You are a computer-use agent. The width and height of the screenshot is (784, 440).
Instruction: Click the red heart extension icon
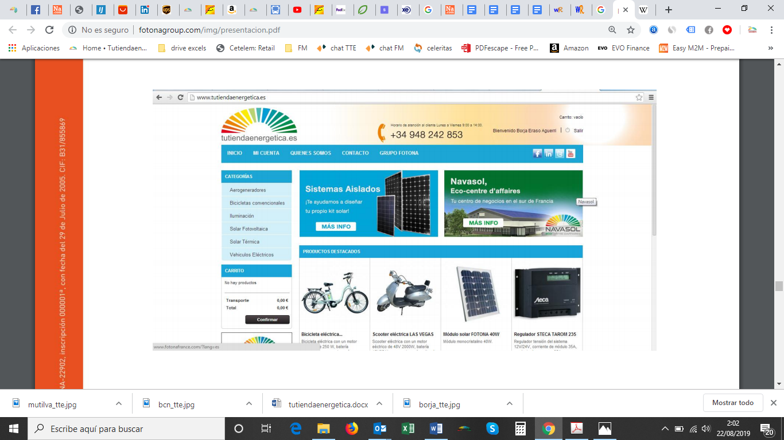pyautogui.click(x=727, y=30)
